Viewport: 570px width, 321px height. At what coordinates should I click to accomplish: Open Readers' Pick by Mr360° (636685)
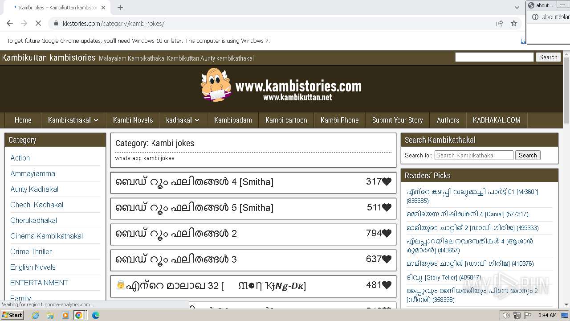coord(472,196)
